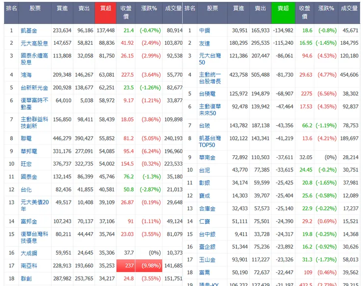This screenshot has width=363, height=286.
Task: Open the 富邦金 stock link
Action: click(29, 222)
